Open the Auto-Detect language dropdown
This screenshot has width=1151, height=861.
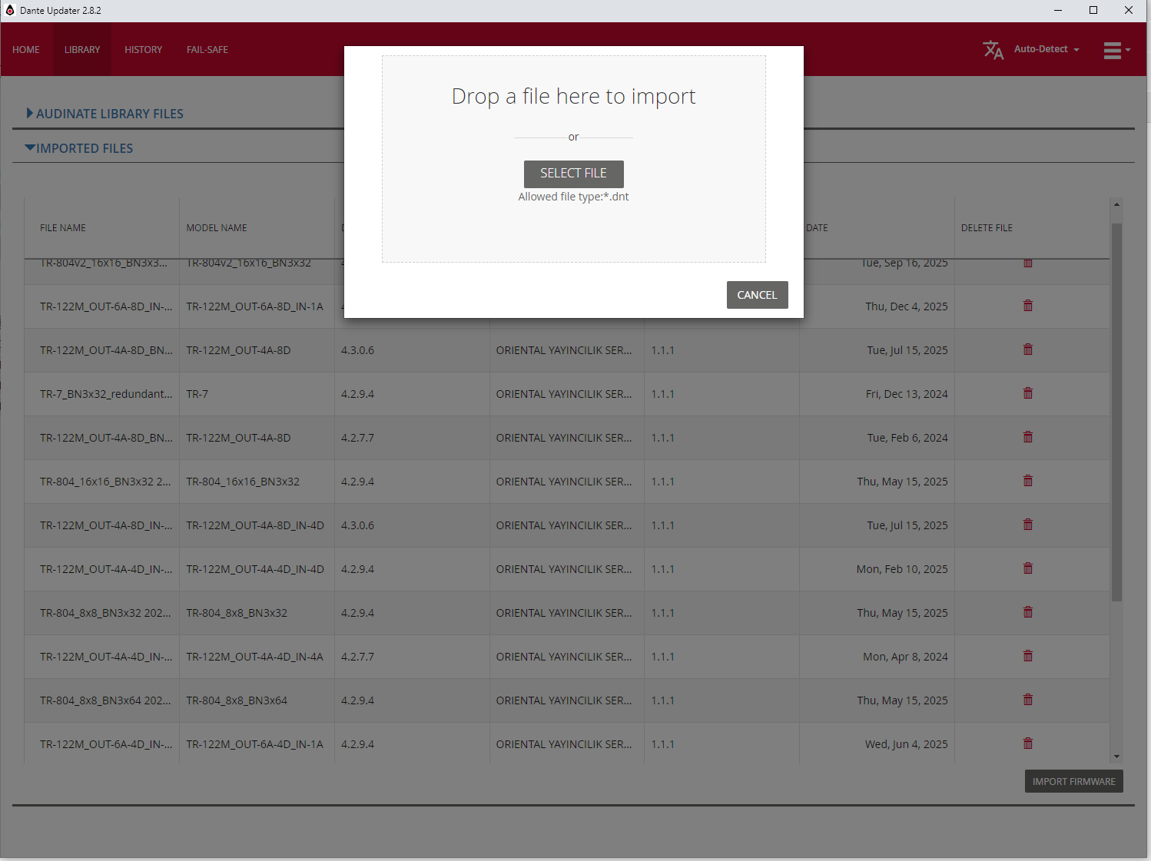coord(1046,49)
